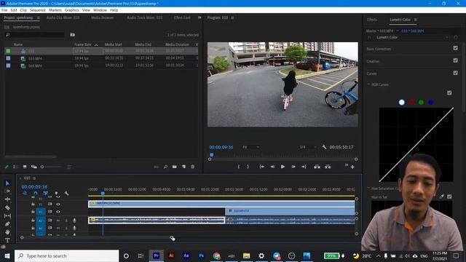Open the File menu

click(x=4, y=10)
